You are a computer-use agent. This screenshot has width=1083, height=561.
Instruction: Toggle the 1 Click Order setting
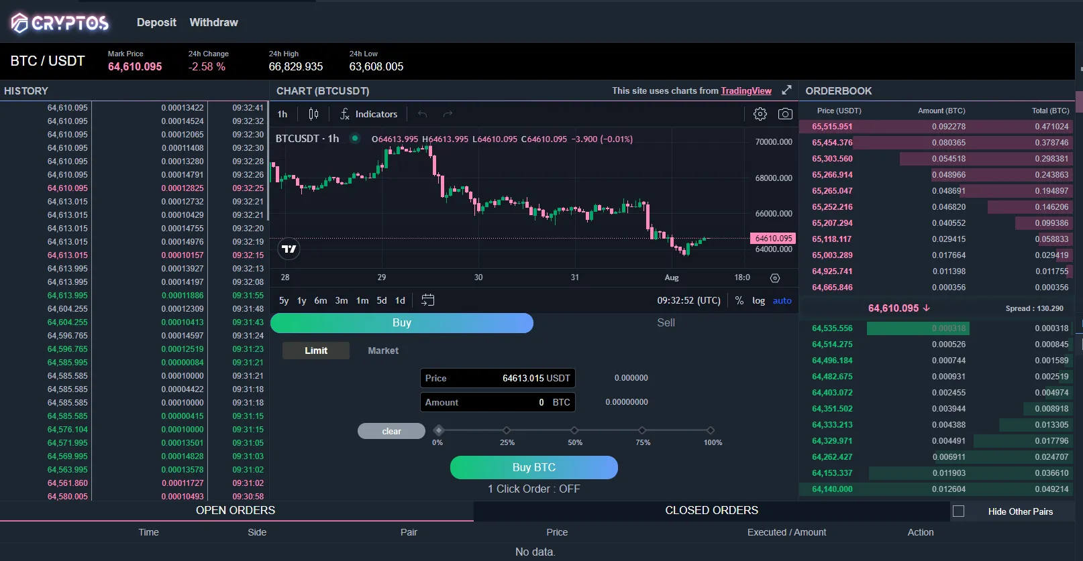(x=534, y=489)
